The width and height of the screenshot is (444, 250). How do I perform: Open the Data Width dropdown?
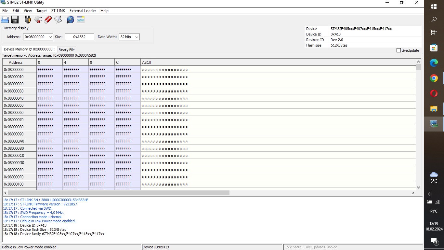click(137, 37)
